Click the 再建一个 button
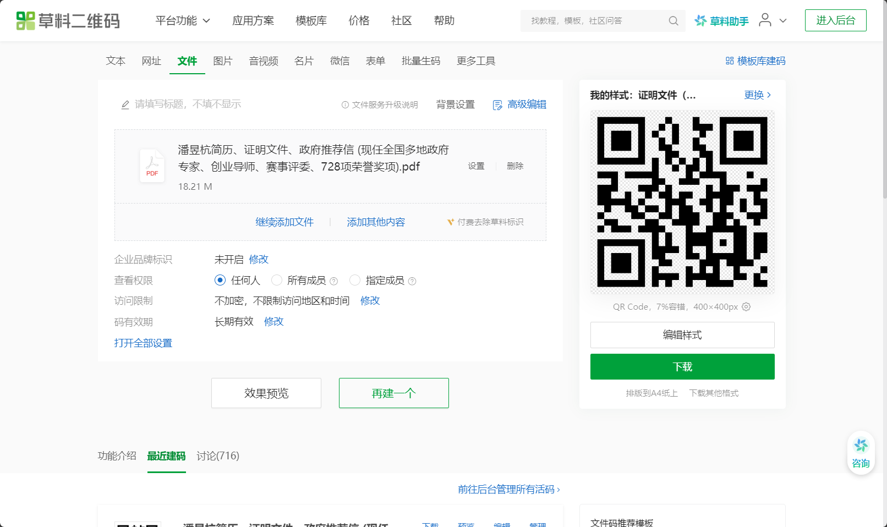The width and height of the screenshot is (887, 527). point(394,393)
